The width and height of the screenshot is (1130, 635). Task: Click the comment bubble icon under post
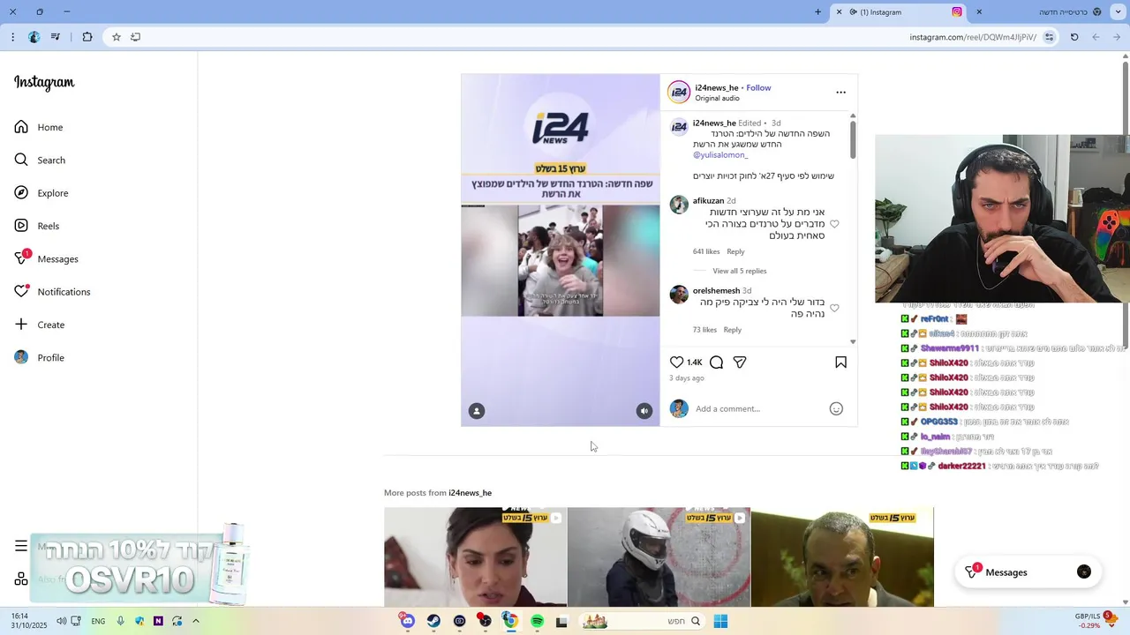coord(717,362)
